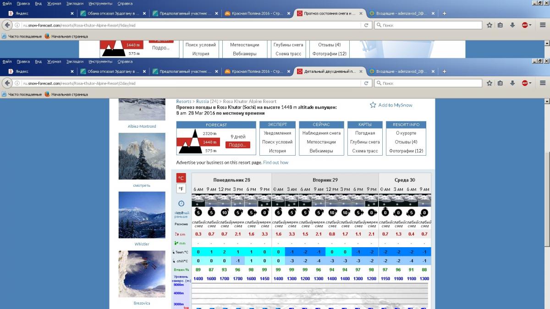
Task: Open Справка menu in the back window
Action: tap(125, 3)
